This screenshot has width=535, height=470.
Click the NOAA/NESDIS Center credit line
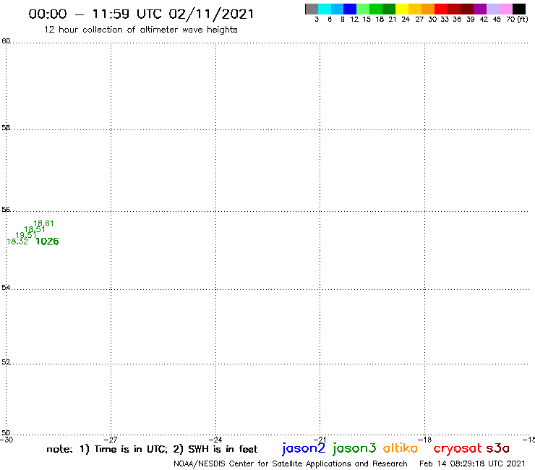291,463
